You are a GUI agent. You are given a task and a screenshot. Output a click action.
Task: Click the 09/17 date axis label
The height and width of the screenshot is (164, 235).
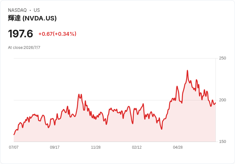pos(55,147)
